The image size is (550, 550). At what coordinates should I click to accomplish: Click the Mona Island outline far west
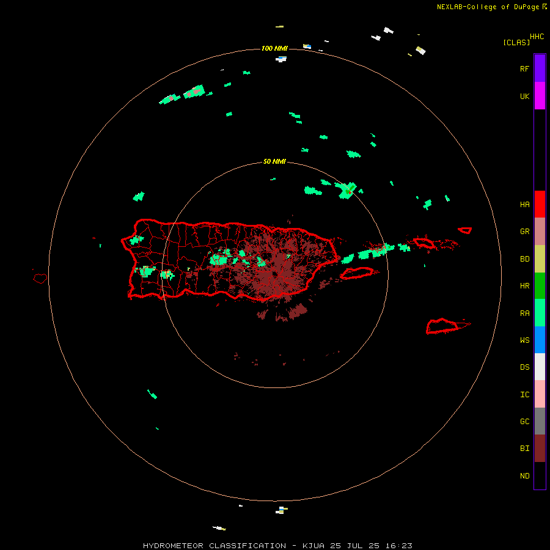tap(40, 279)
